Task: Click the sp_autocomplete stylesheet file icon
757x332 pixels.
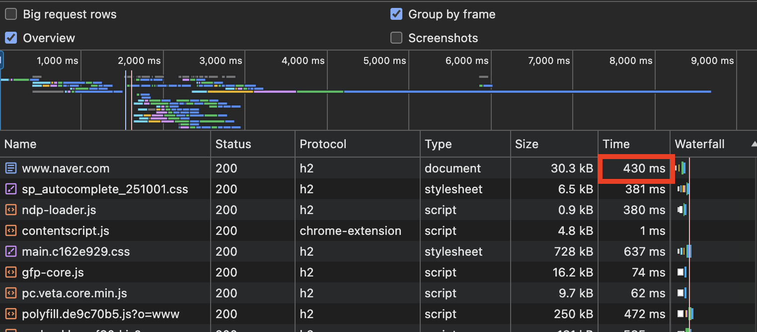Action: 10,189
